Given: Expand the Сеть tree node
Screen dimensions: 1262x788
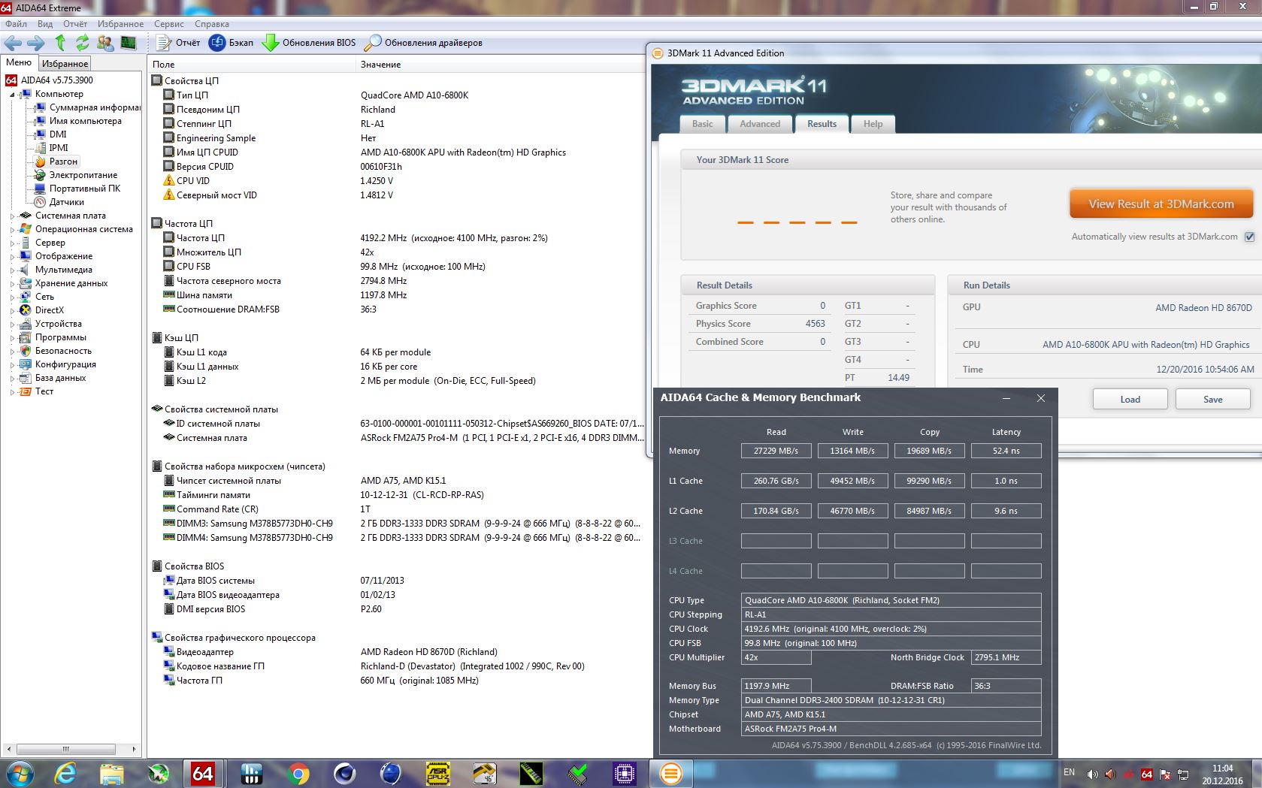Looking at the screenshot, I should (12, 297).
